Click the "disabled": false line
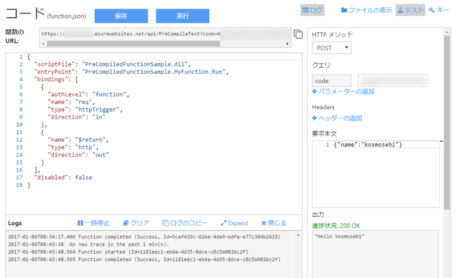This screenshot has height=278, width=460. coord(63,177)
